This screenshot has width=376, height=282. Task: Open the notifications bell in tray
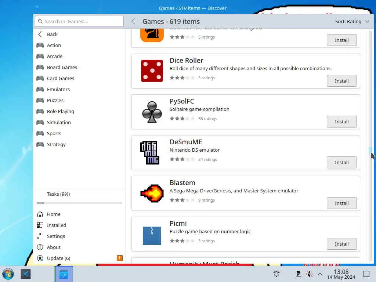(276, 274)
